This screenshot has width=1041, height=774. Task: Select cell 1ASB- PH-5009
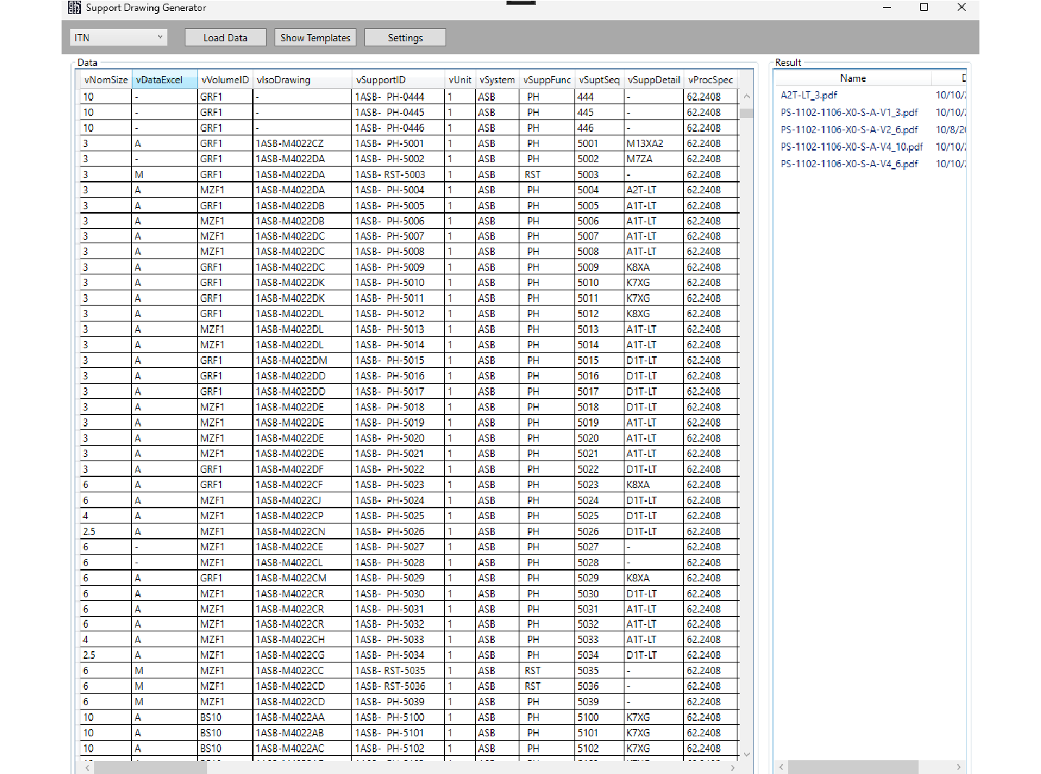398,267
